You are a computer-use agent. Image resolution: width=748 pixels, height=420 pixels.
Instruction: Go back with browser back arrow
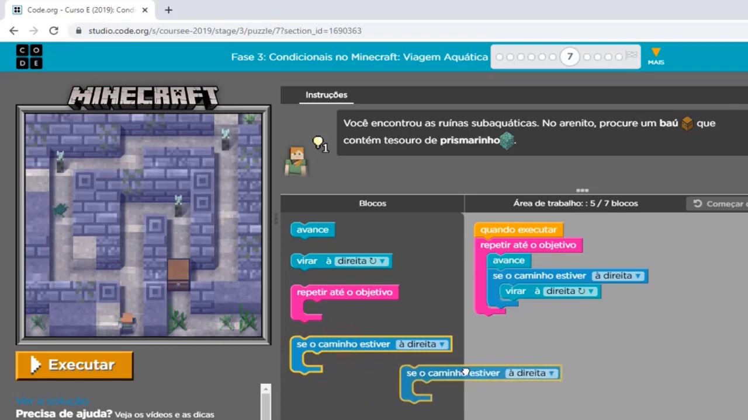pyautogui.click(x=14, y=31)
